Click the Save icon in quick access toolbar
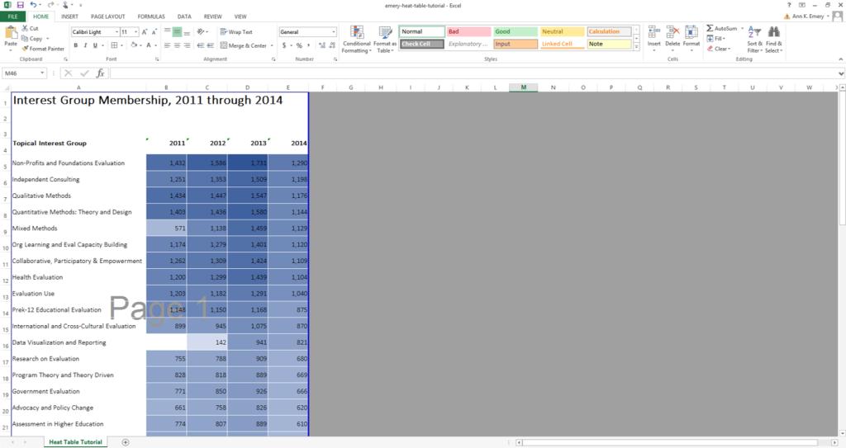This screenshot has height=448, width=846. [21, 5]
